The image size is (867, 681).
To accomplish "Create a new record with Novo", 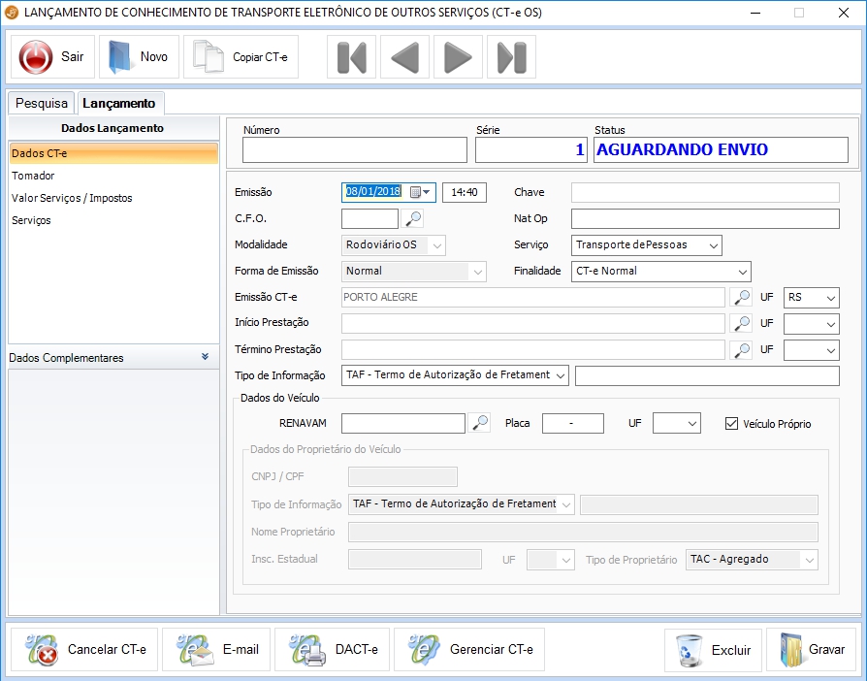I will (139, 57).
